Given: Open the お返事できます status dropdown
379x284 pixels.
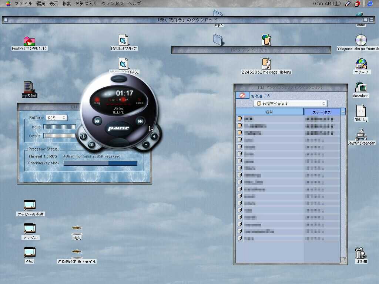Looking at the screenshot, I should pyautogui.click(x=290, y=104).
